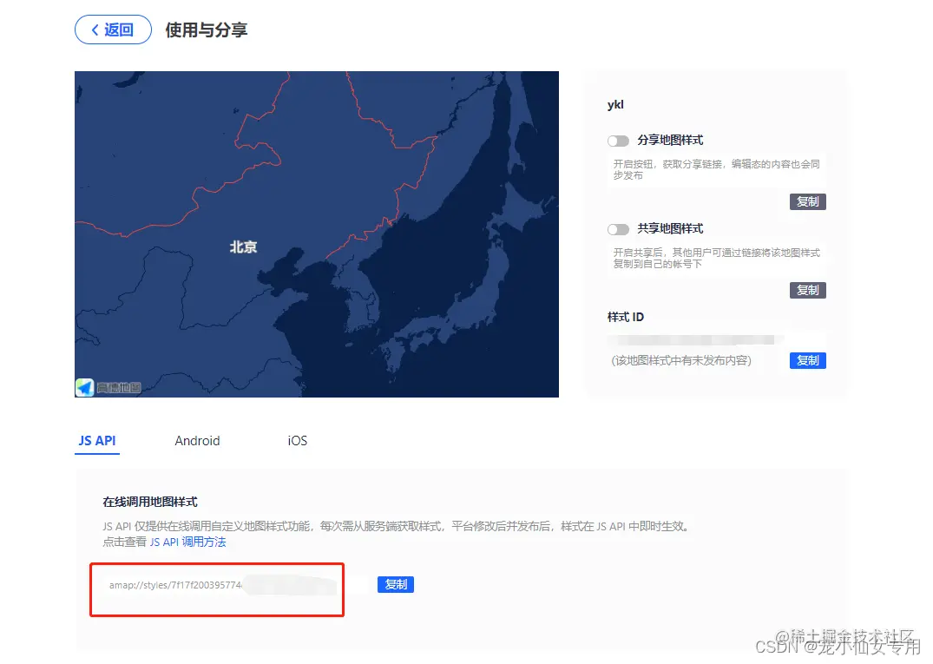Click the 返回 button at top left
The width and height of the screenshot is (933, 664).
click(113, 30)
